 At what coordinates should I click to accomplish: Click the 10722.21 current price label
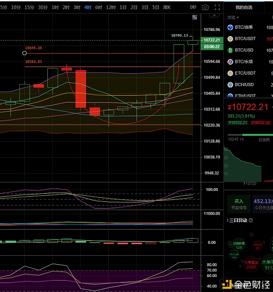click(212, 40)
